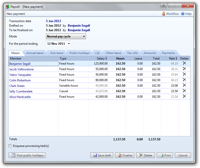Screen dimensions: 200x168
Task: Open the Sick leave tab
Action: tap(57, 53)
